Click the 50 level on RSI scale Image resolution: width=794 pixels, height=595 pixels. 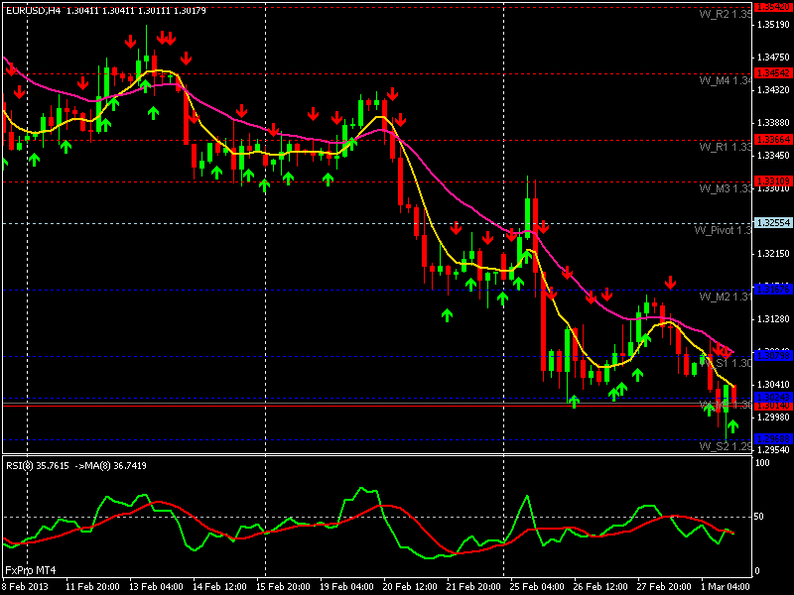759,517
